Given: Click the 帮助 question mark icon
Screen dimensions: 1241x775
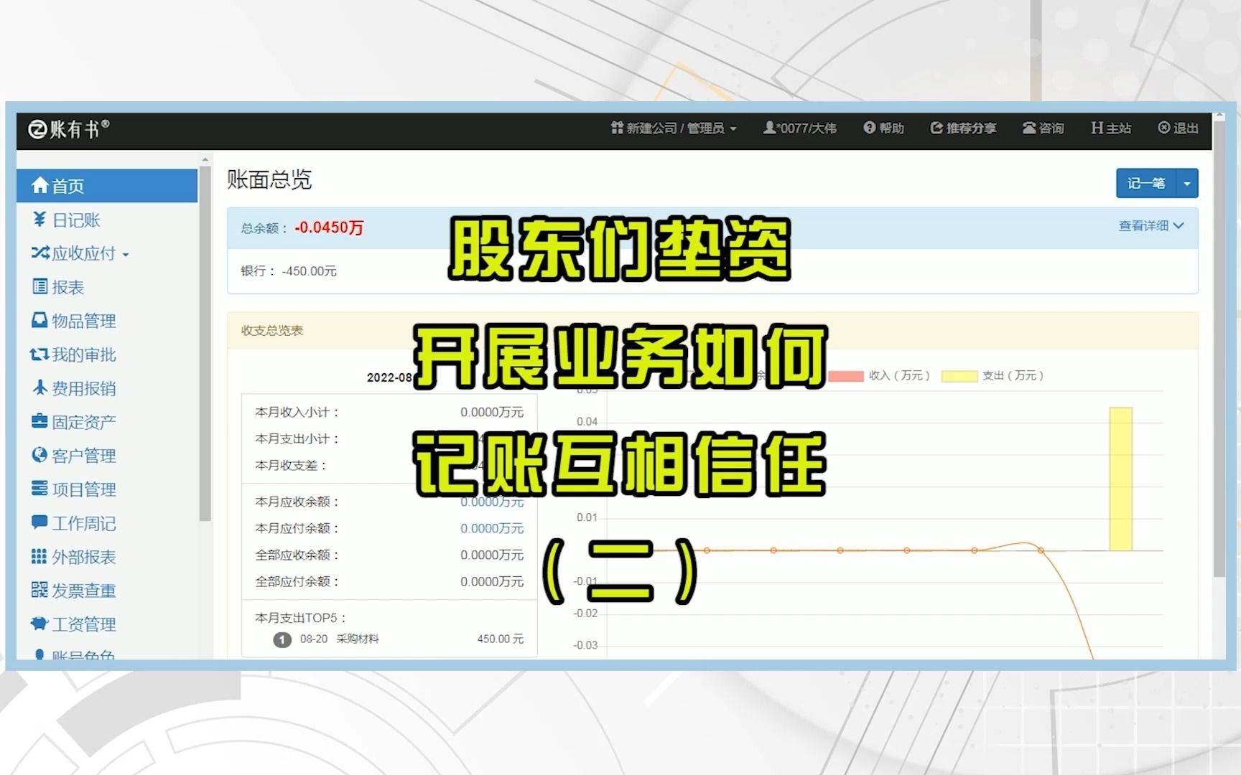Looking at the screenshot, I should click(870, 128).
